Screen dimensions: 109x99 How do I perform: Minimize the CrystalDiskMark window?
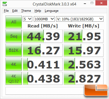[85, 4]
